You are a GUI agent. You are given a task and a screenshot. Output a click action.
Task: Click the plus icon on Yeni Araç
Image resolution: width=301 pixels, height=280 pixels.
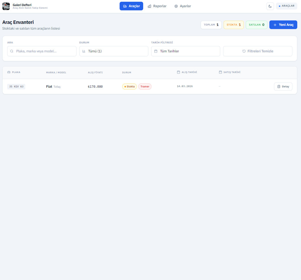pos(275,25)
